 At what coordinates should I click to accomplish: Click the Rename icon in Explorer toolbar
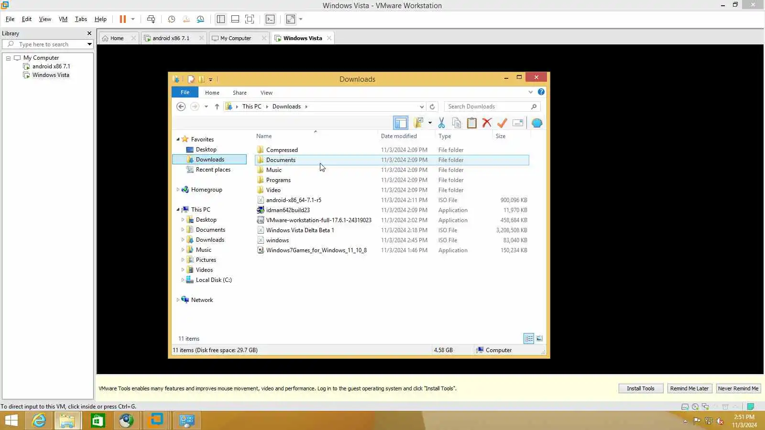pos(517,123)
